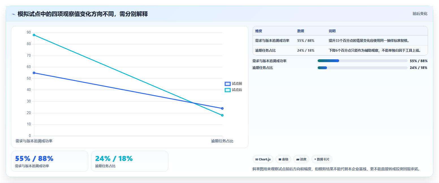This screenshot has height=183, width=439.
Task: Select the 表格 chip
Action: 283,159
